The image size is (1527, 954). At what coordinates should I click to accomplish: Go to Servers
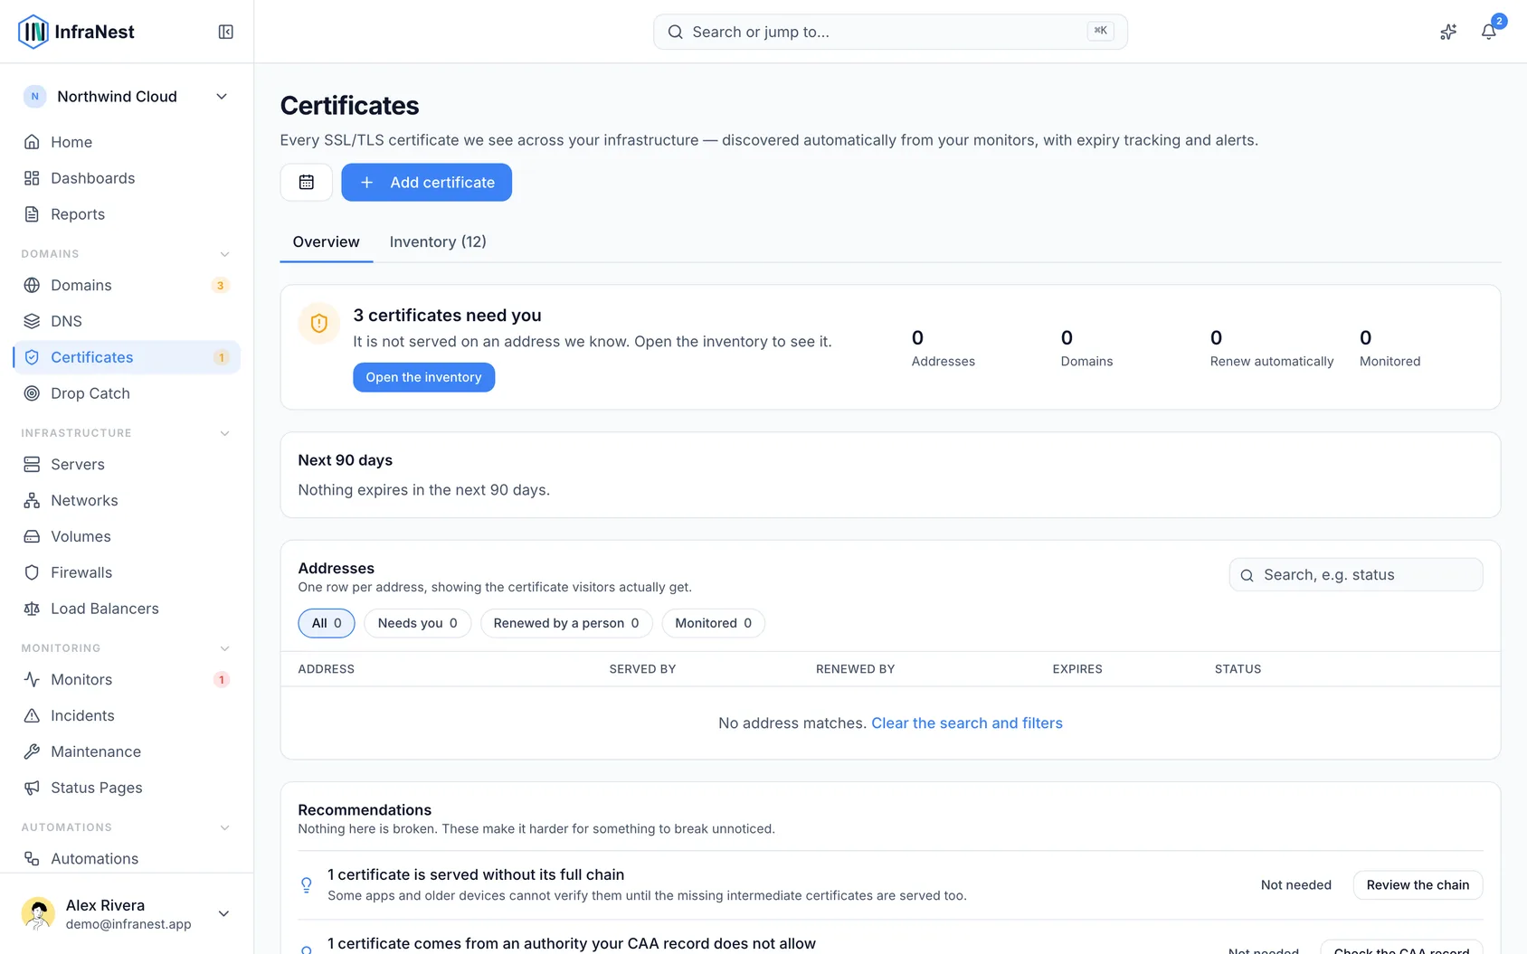click(127, 464)
